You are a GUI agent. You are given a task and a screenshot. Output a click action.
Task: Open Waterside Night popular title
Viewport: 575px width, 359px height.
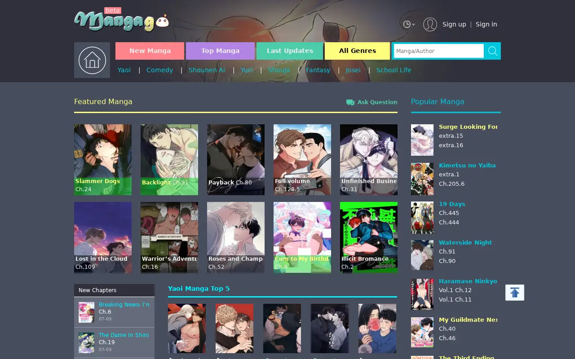[x=465, y=242]
